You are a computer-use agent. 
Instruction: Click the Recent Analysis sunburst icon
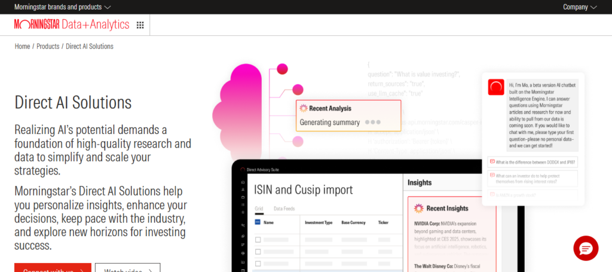[303, 108]
